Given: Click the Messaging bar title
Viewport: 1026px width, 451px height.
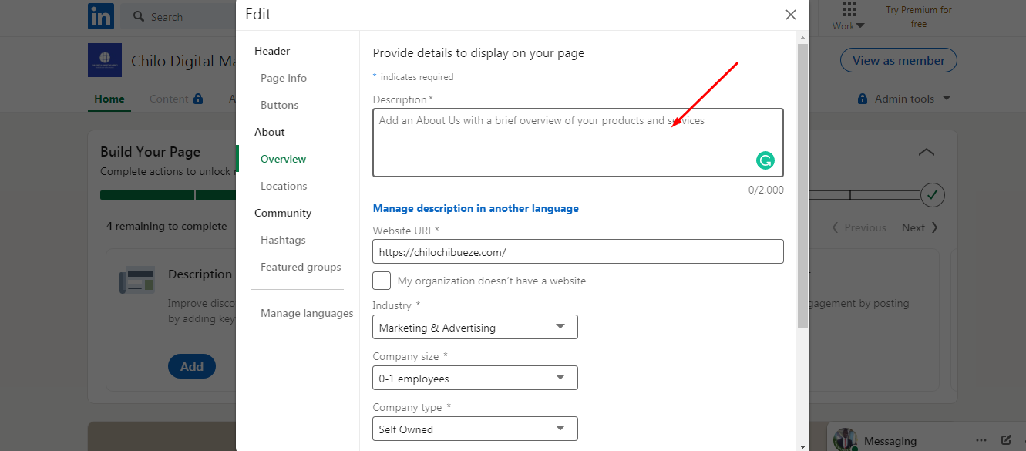Looking at the screenshot, I should click(x=890, y=441).
